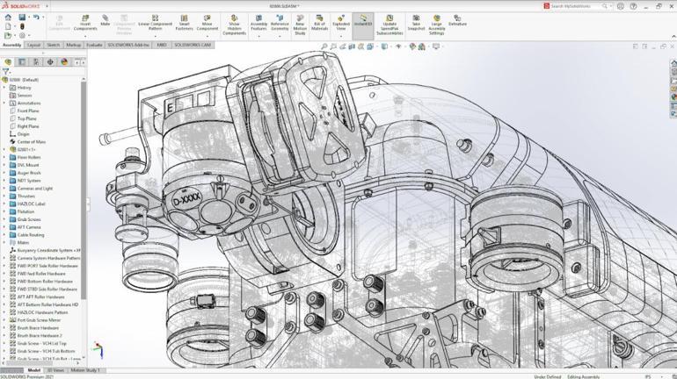The height and width of the screenshot is (379, 677).
Task: Open the SOLIDWORKS CAM tab
Action: pyautogui.click(x=193, y=45)
